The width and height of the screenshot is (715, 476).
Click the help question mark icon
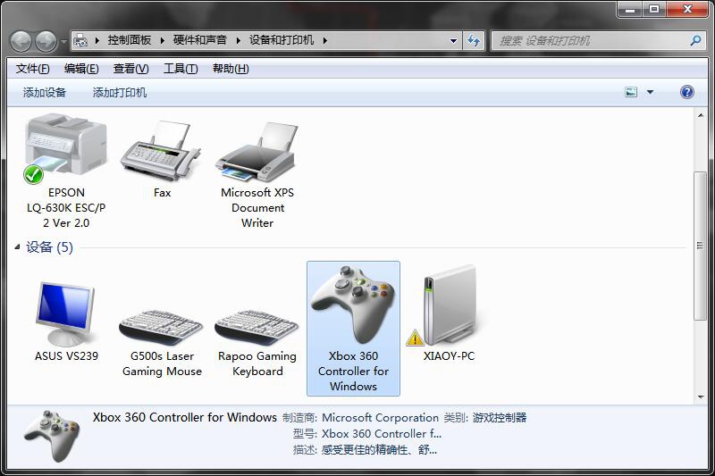[686, 92]
